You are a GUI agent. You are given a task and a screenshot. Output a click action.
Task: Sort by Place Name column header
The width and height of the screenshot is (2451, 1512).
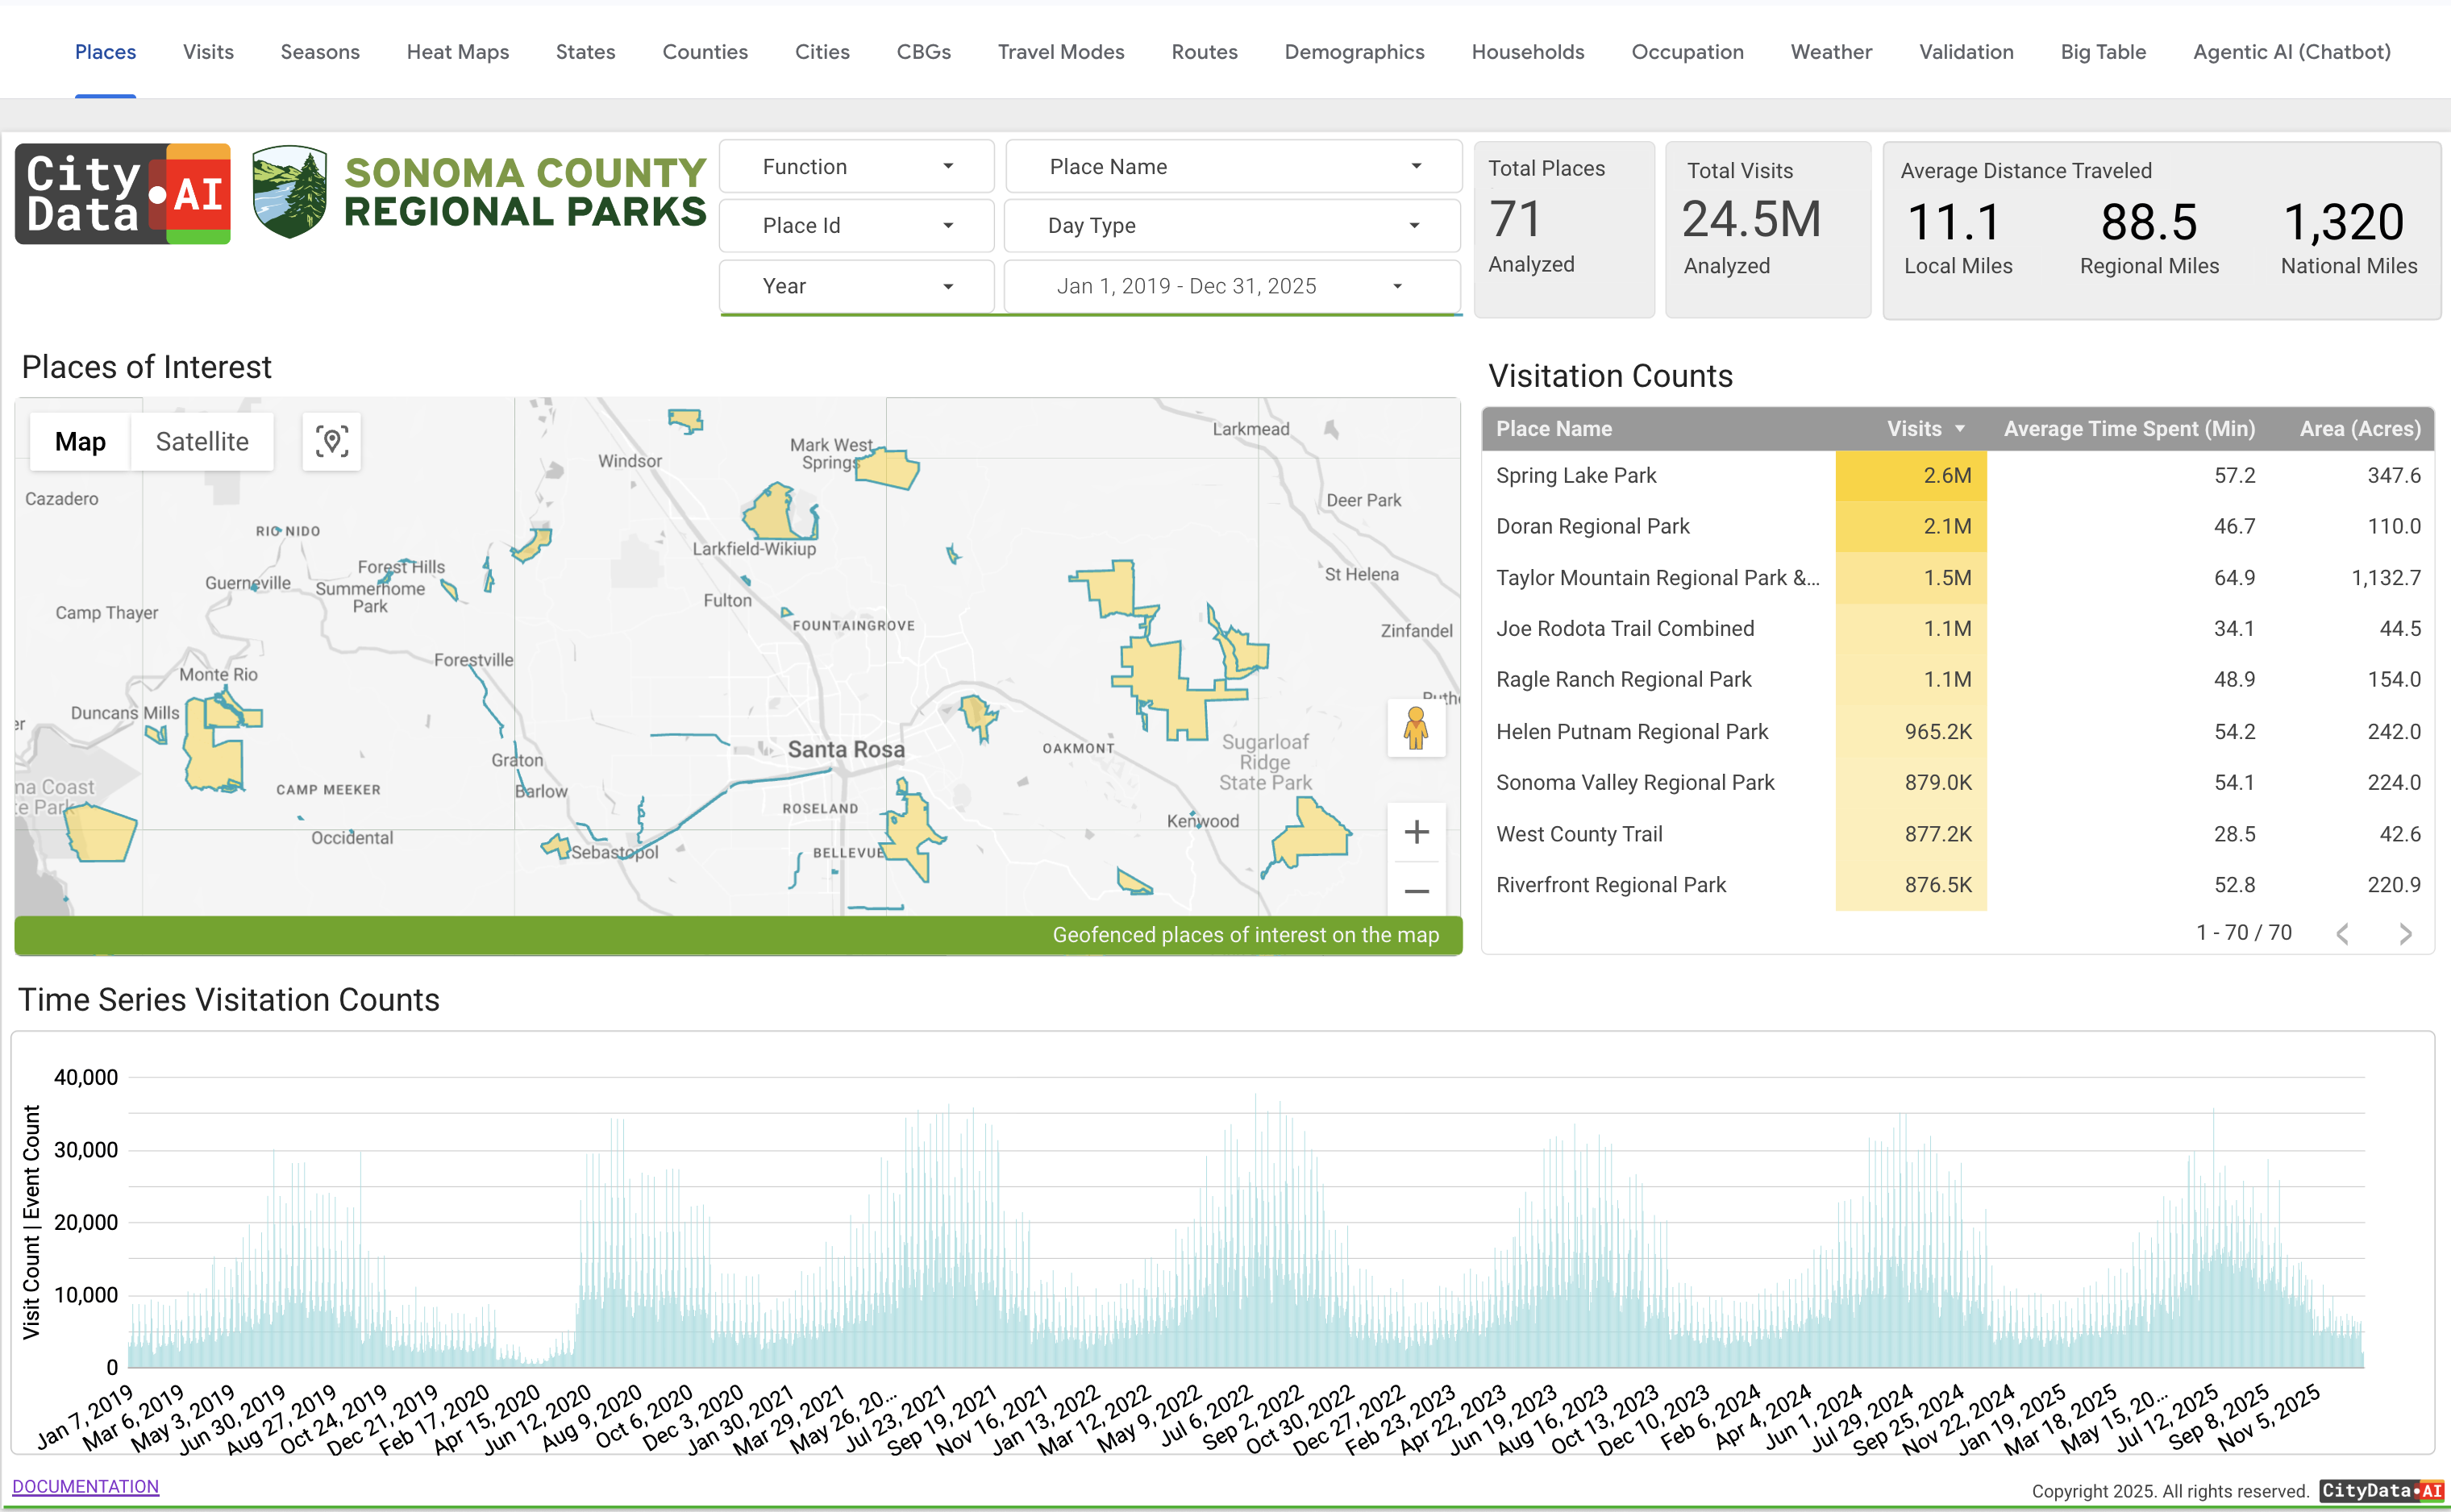click(x=1554, y=429)
